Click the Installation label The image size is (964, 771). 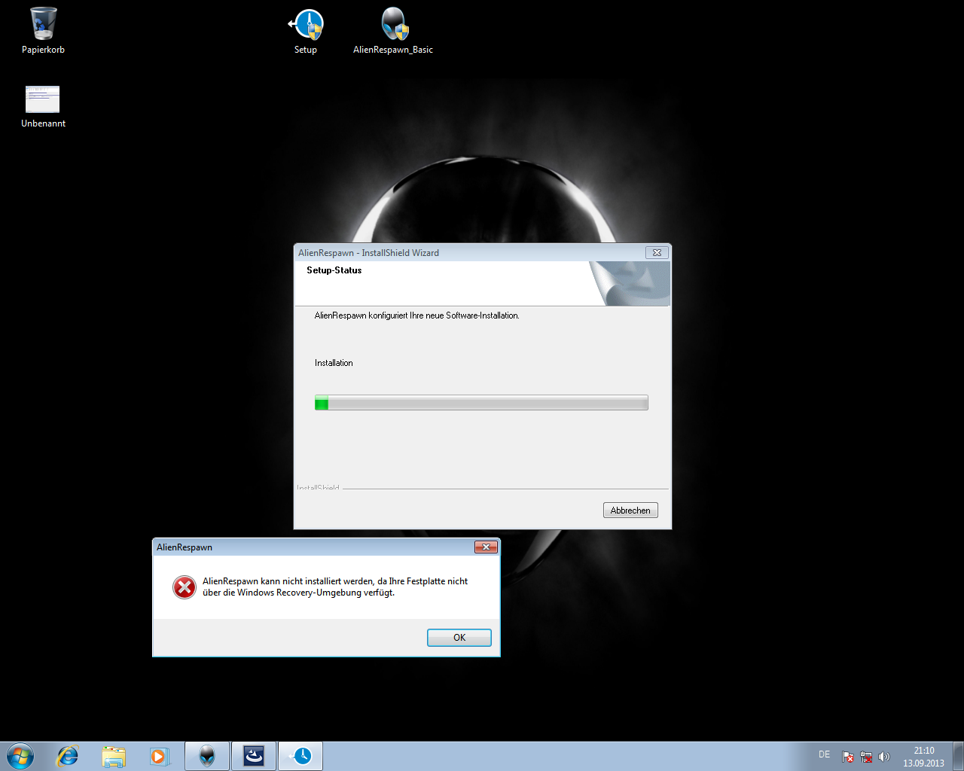[x=334, y=363]
